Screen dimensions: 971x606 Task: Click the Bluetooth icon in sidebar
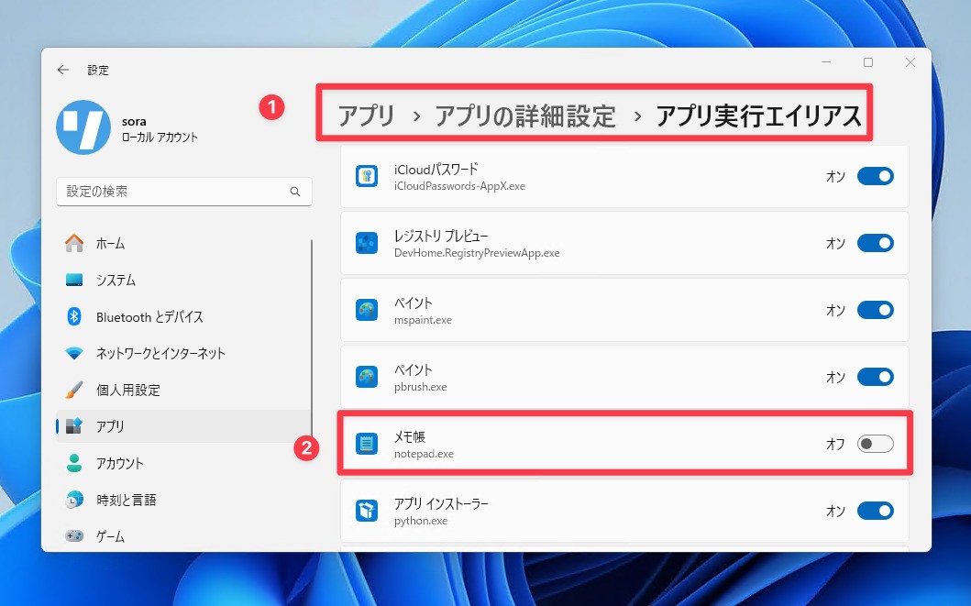[x=74, y=317]
